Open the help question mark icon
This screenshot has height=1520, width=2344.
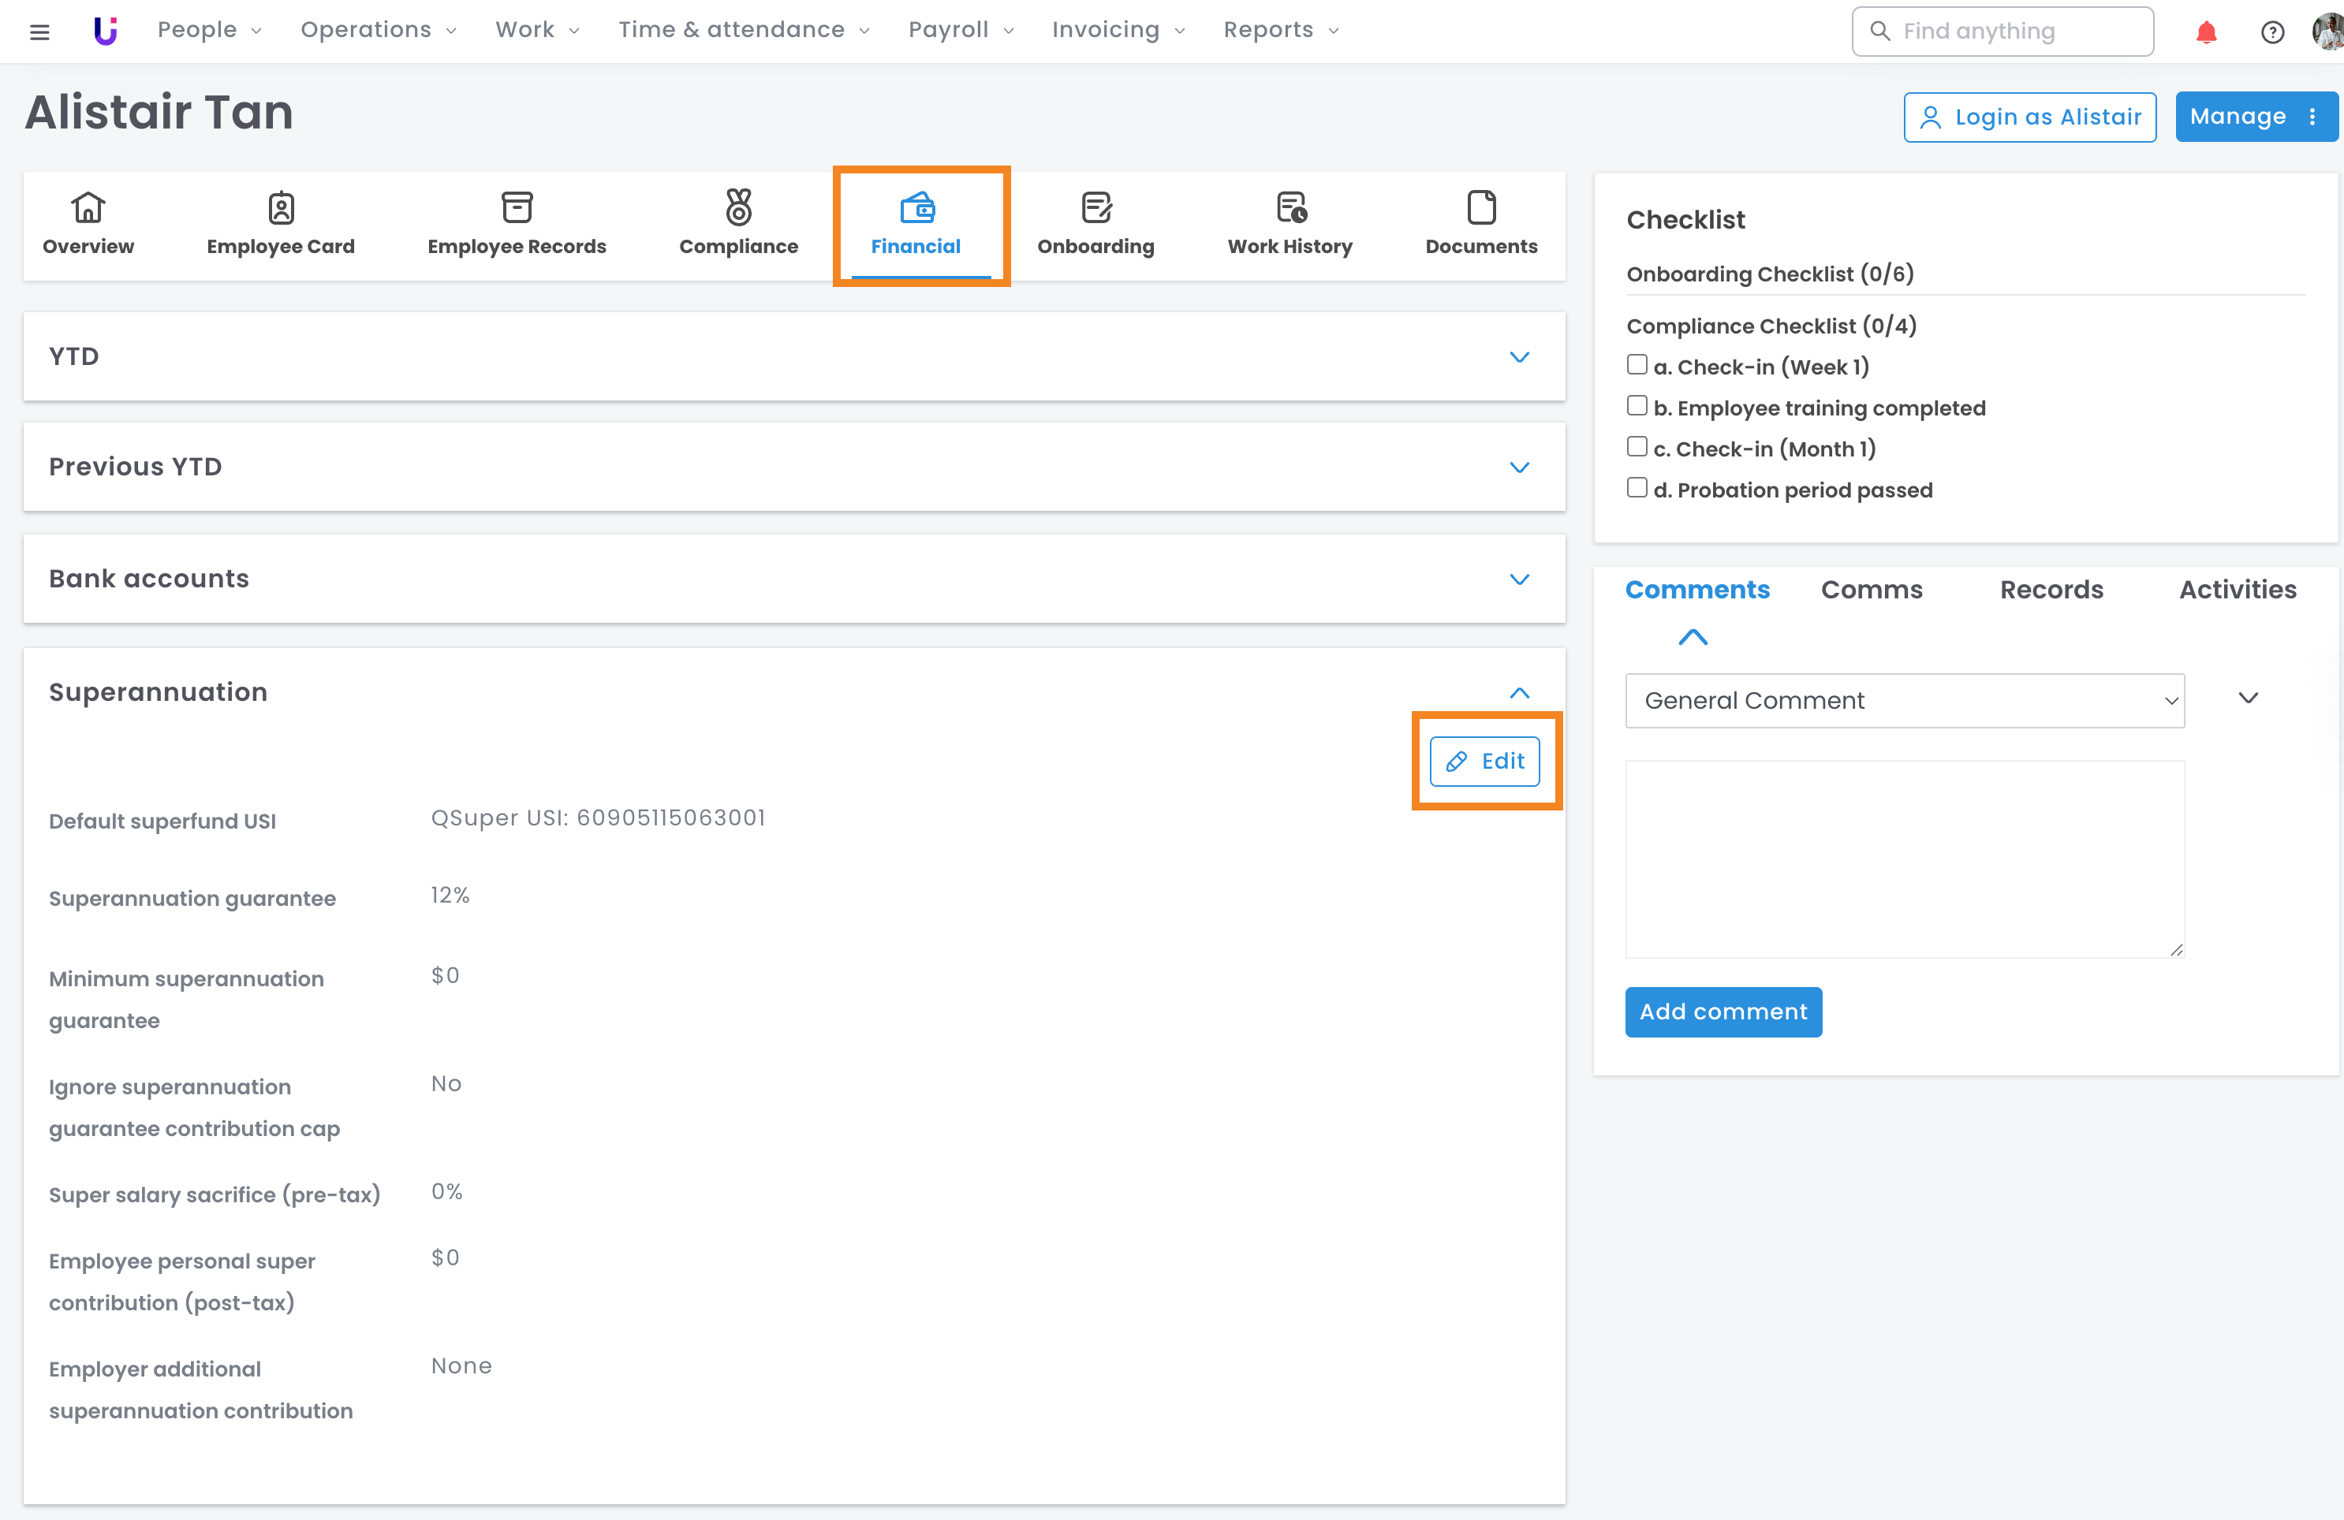[2271, 32]
